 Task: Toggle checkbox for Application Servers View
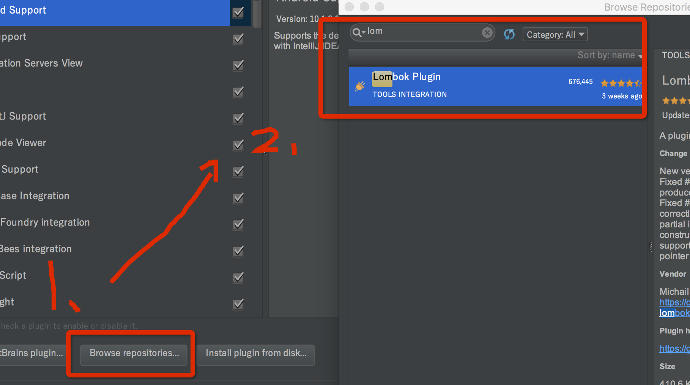238,66
